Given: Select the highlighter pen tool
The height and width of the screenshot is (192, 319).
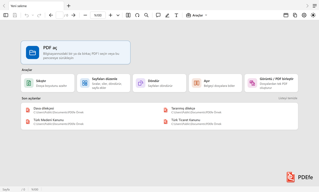Looking at the screenshot, I should pos(167,15).
